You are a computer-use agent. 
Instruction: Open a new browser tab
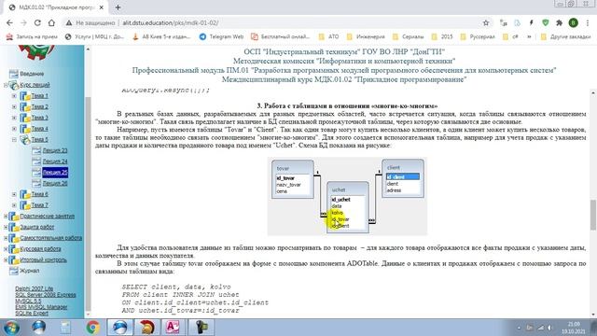tap(118, 7)
